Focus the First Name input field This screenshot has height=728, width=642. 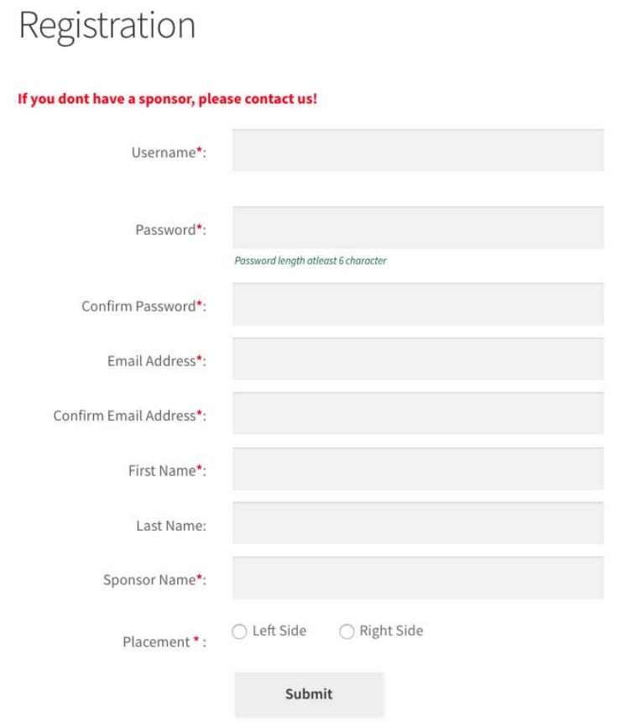pos(418,469)
